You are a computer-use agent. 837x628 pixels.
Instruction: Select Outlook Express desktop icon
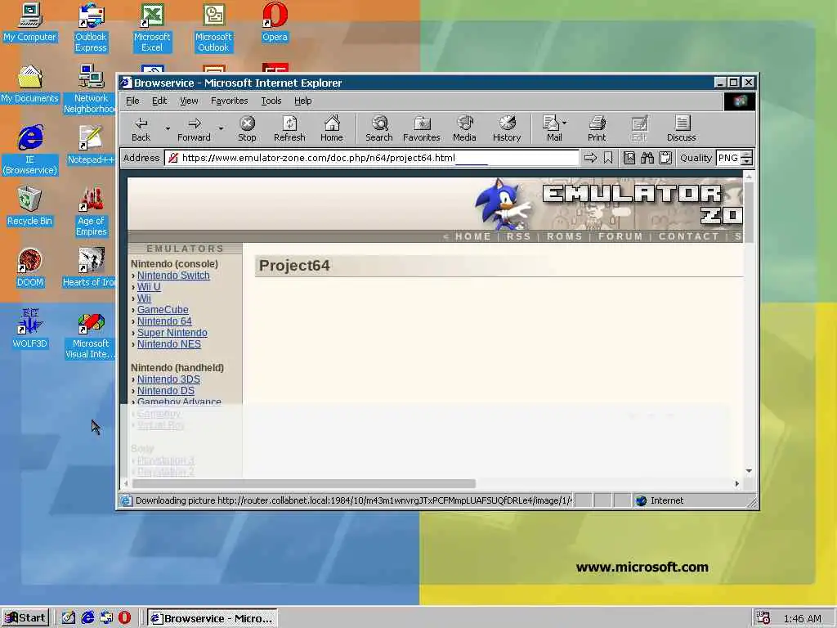coord(91,28)
